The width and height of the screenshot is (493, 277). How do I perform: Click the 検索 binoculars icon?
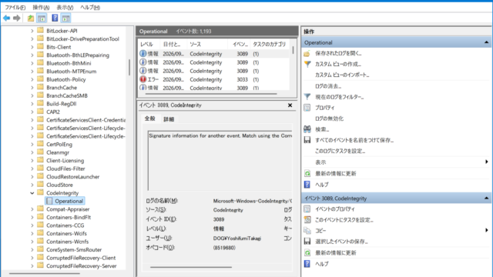click(307, 129)
